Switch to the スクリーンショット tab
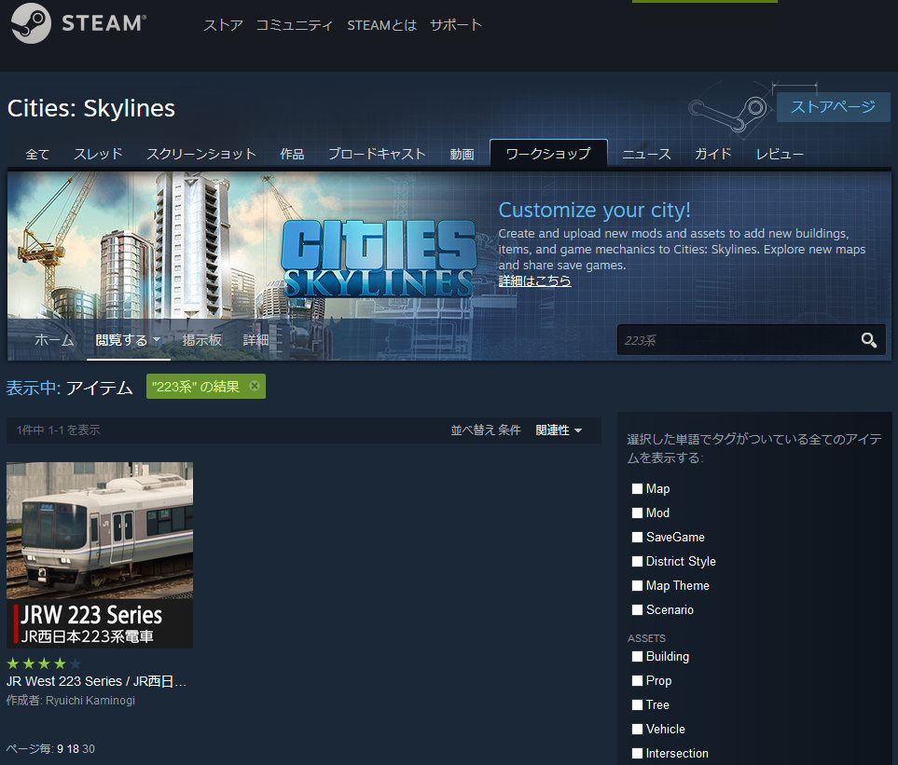Image resolution: width=898 pixels, height=765 pixels. click(x=201, y=154)
